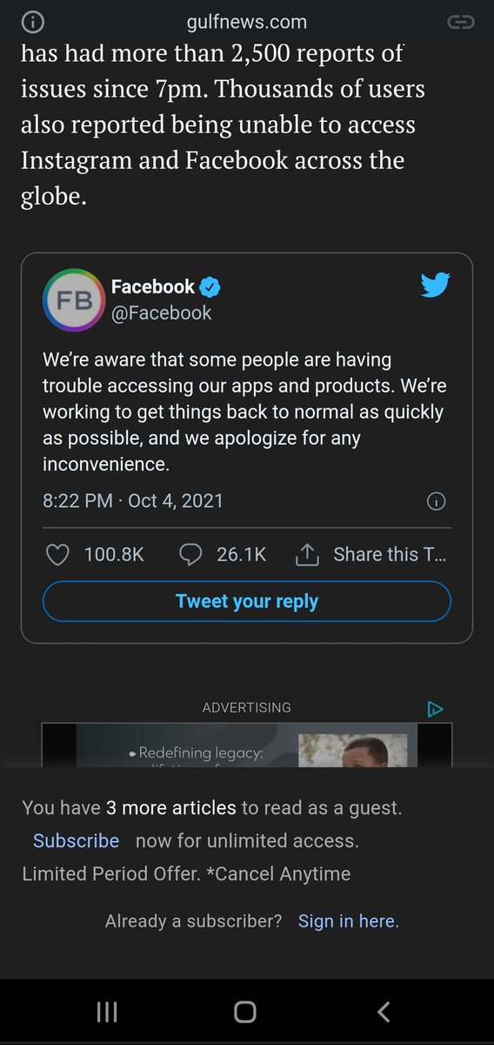This screenshot has width=494, height=1045.
Task: Tap the page info icon beside gulfnews.com
Action: point(32,22)
